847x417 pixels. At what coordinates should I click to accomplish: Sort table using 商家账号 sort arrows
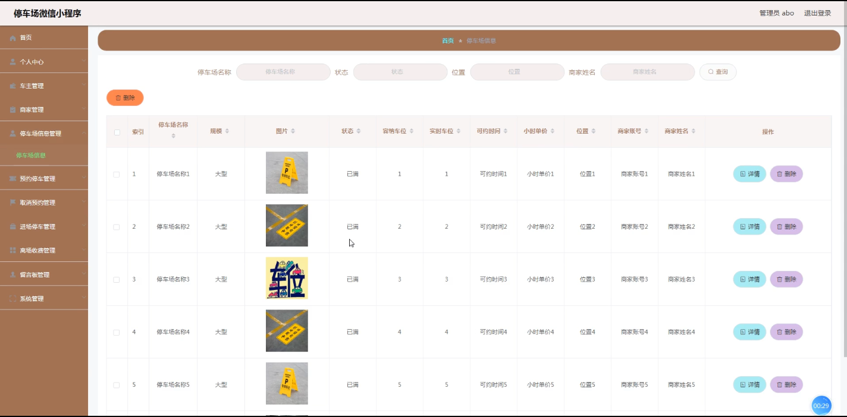click(647, 131)
